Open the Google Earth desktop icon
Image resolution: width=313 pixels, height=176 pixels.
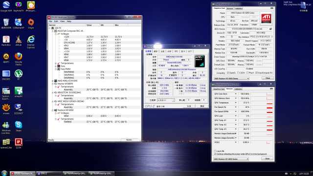tap(6, 6)
